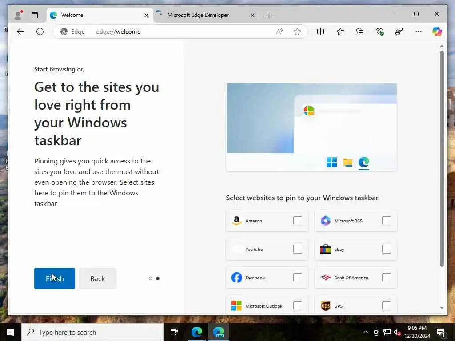
Task: Click the scrollbar down arrow
Action: [x=442, y=308]
